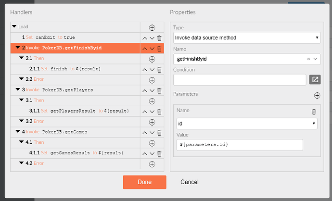Image resolution: width=332 pixels, height=201 pixels.
Task: Move 'Set canEdit' action down
Action: tap(152, 38)
